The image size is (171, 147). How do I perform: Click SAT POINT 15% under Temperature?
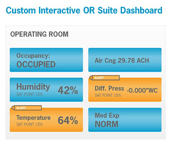(x=30, y=124)
